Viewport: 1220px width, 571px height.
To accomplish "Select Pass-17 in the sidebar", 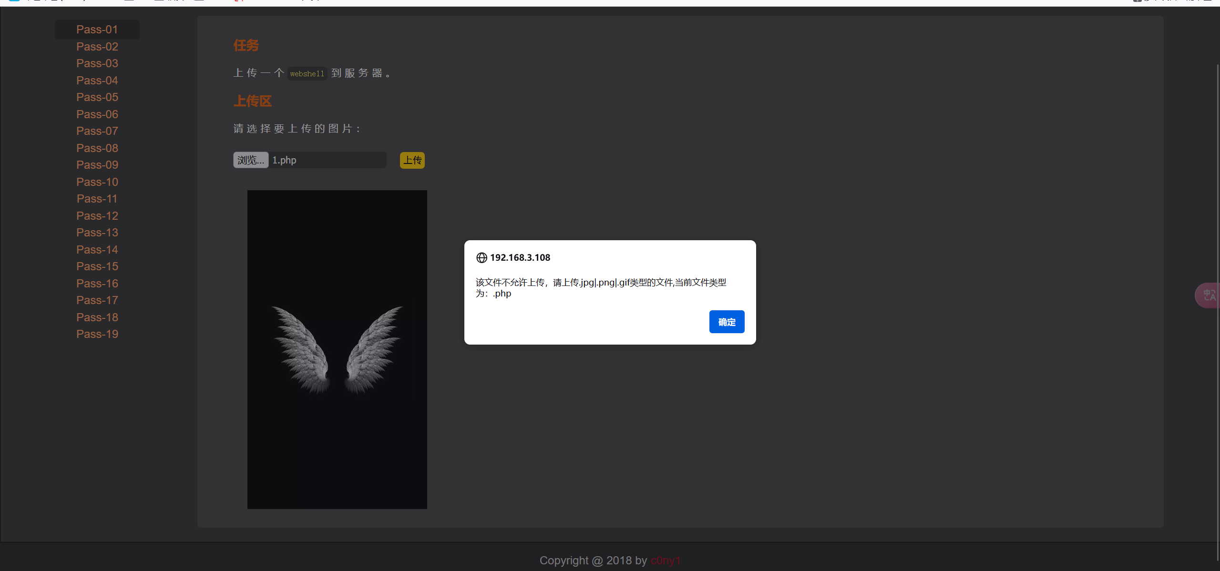I will coord(97,300).
